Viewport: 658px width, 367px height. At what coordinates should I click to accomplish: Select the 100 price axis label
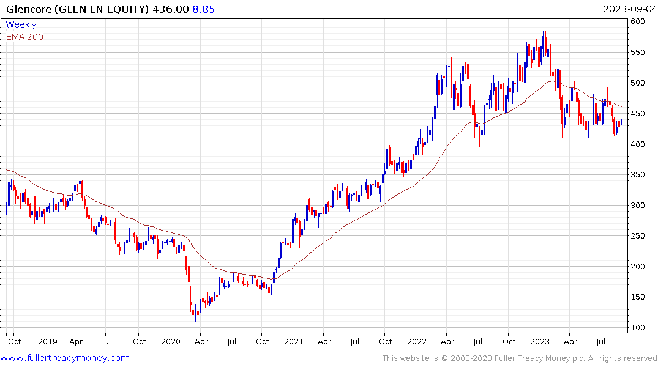(x=638, y=328)
